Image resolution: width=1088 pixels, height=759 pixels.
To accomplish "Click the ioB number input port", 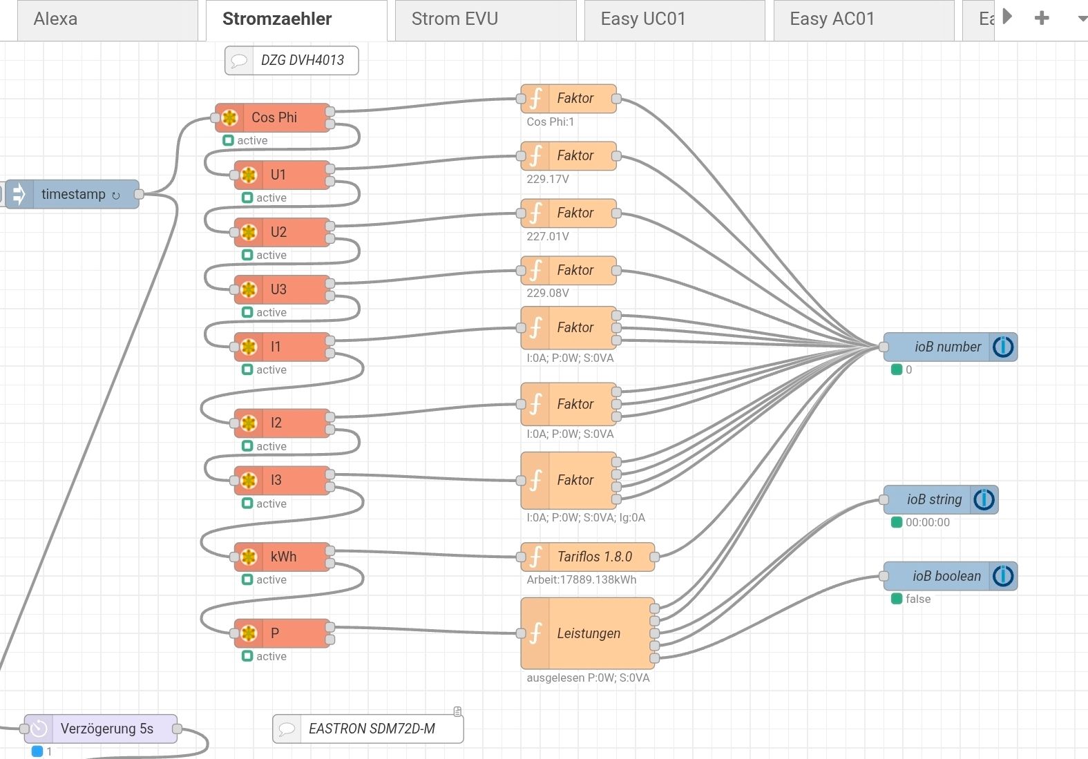I will (884, 347).
